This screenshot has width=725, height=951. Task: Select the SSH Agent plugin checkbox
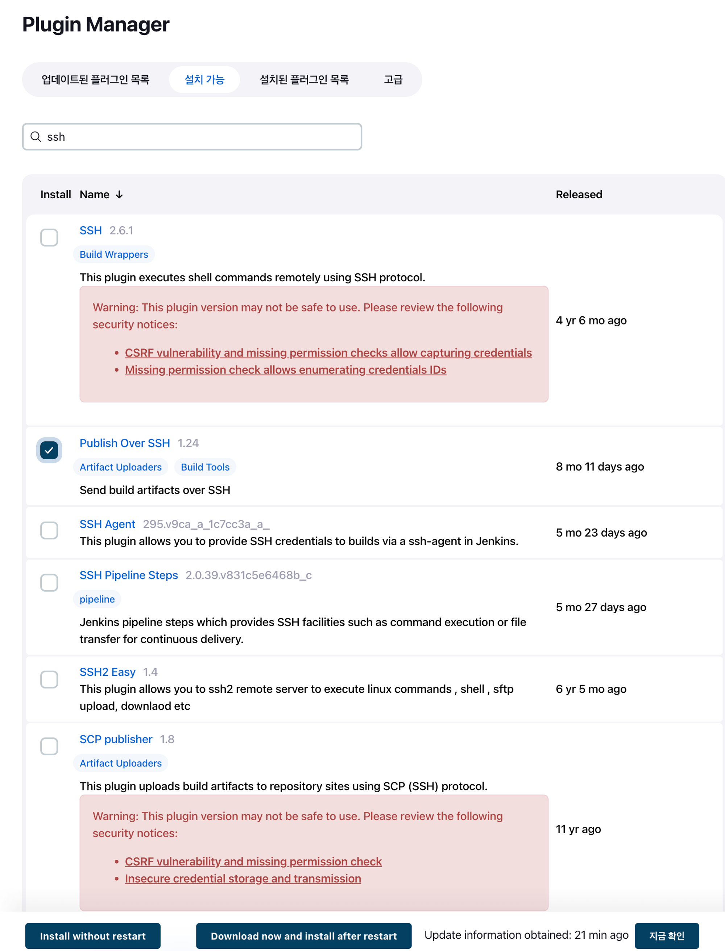coord(49,530)
